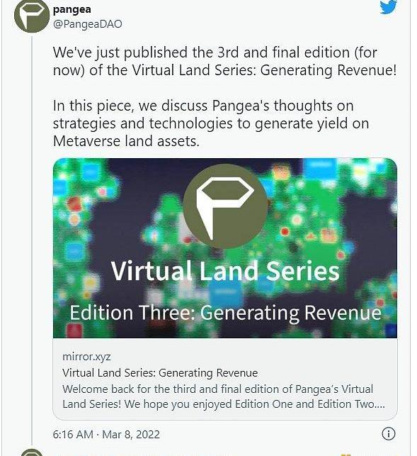The height and width of the screenshot is (456, 417).
Task: Click the Virtual Land Series card image
Action: [225, 248]
